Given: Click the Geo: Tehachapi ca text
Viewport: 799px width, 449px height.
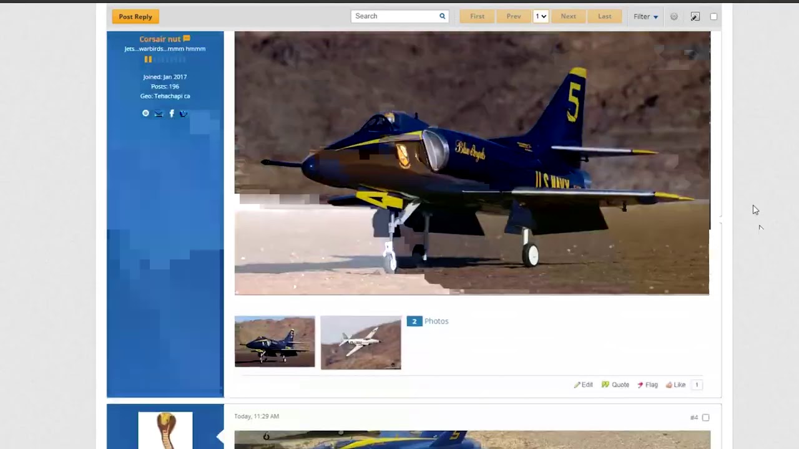Looking at the screenshot, I should click(x=165, y=96).
